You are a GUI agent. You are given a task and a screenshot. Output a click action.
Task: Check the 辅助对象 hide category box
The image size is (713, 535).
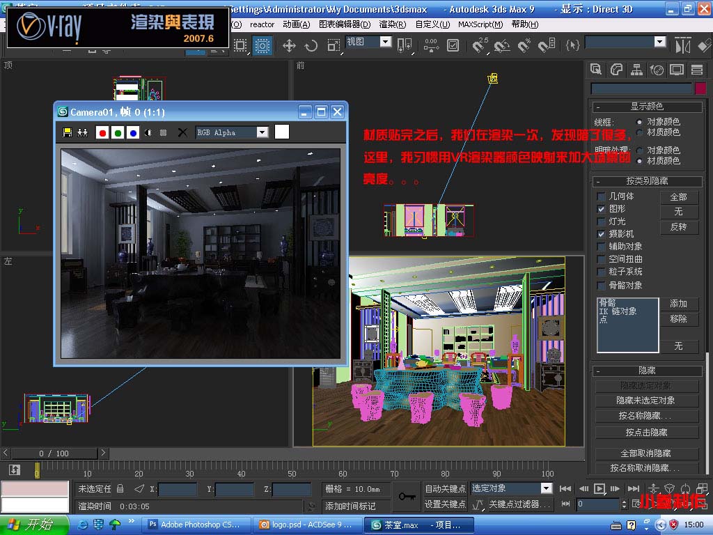pyautogui.click(x=601, y=247)
